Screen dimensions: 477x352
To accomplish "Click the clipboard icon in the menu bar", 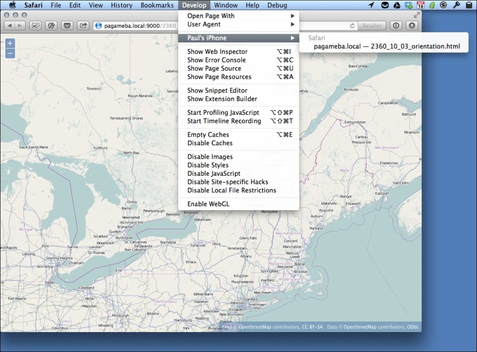I will coord(469,5).
